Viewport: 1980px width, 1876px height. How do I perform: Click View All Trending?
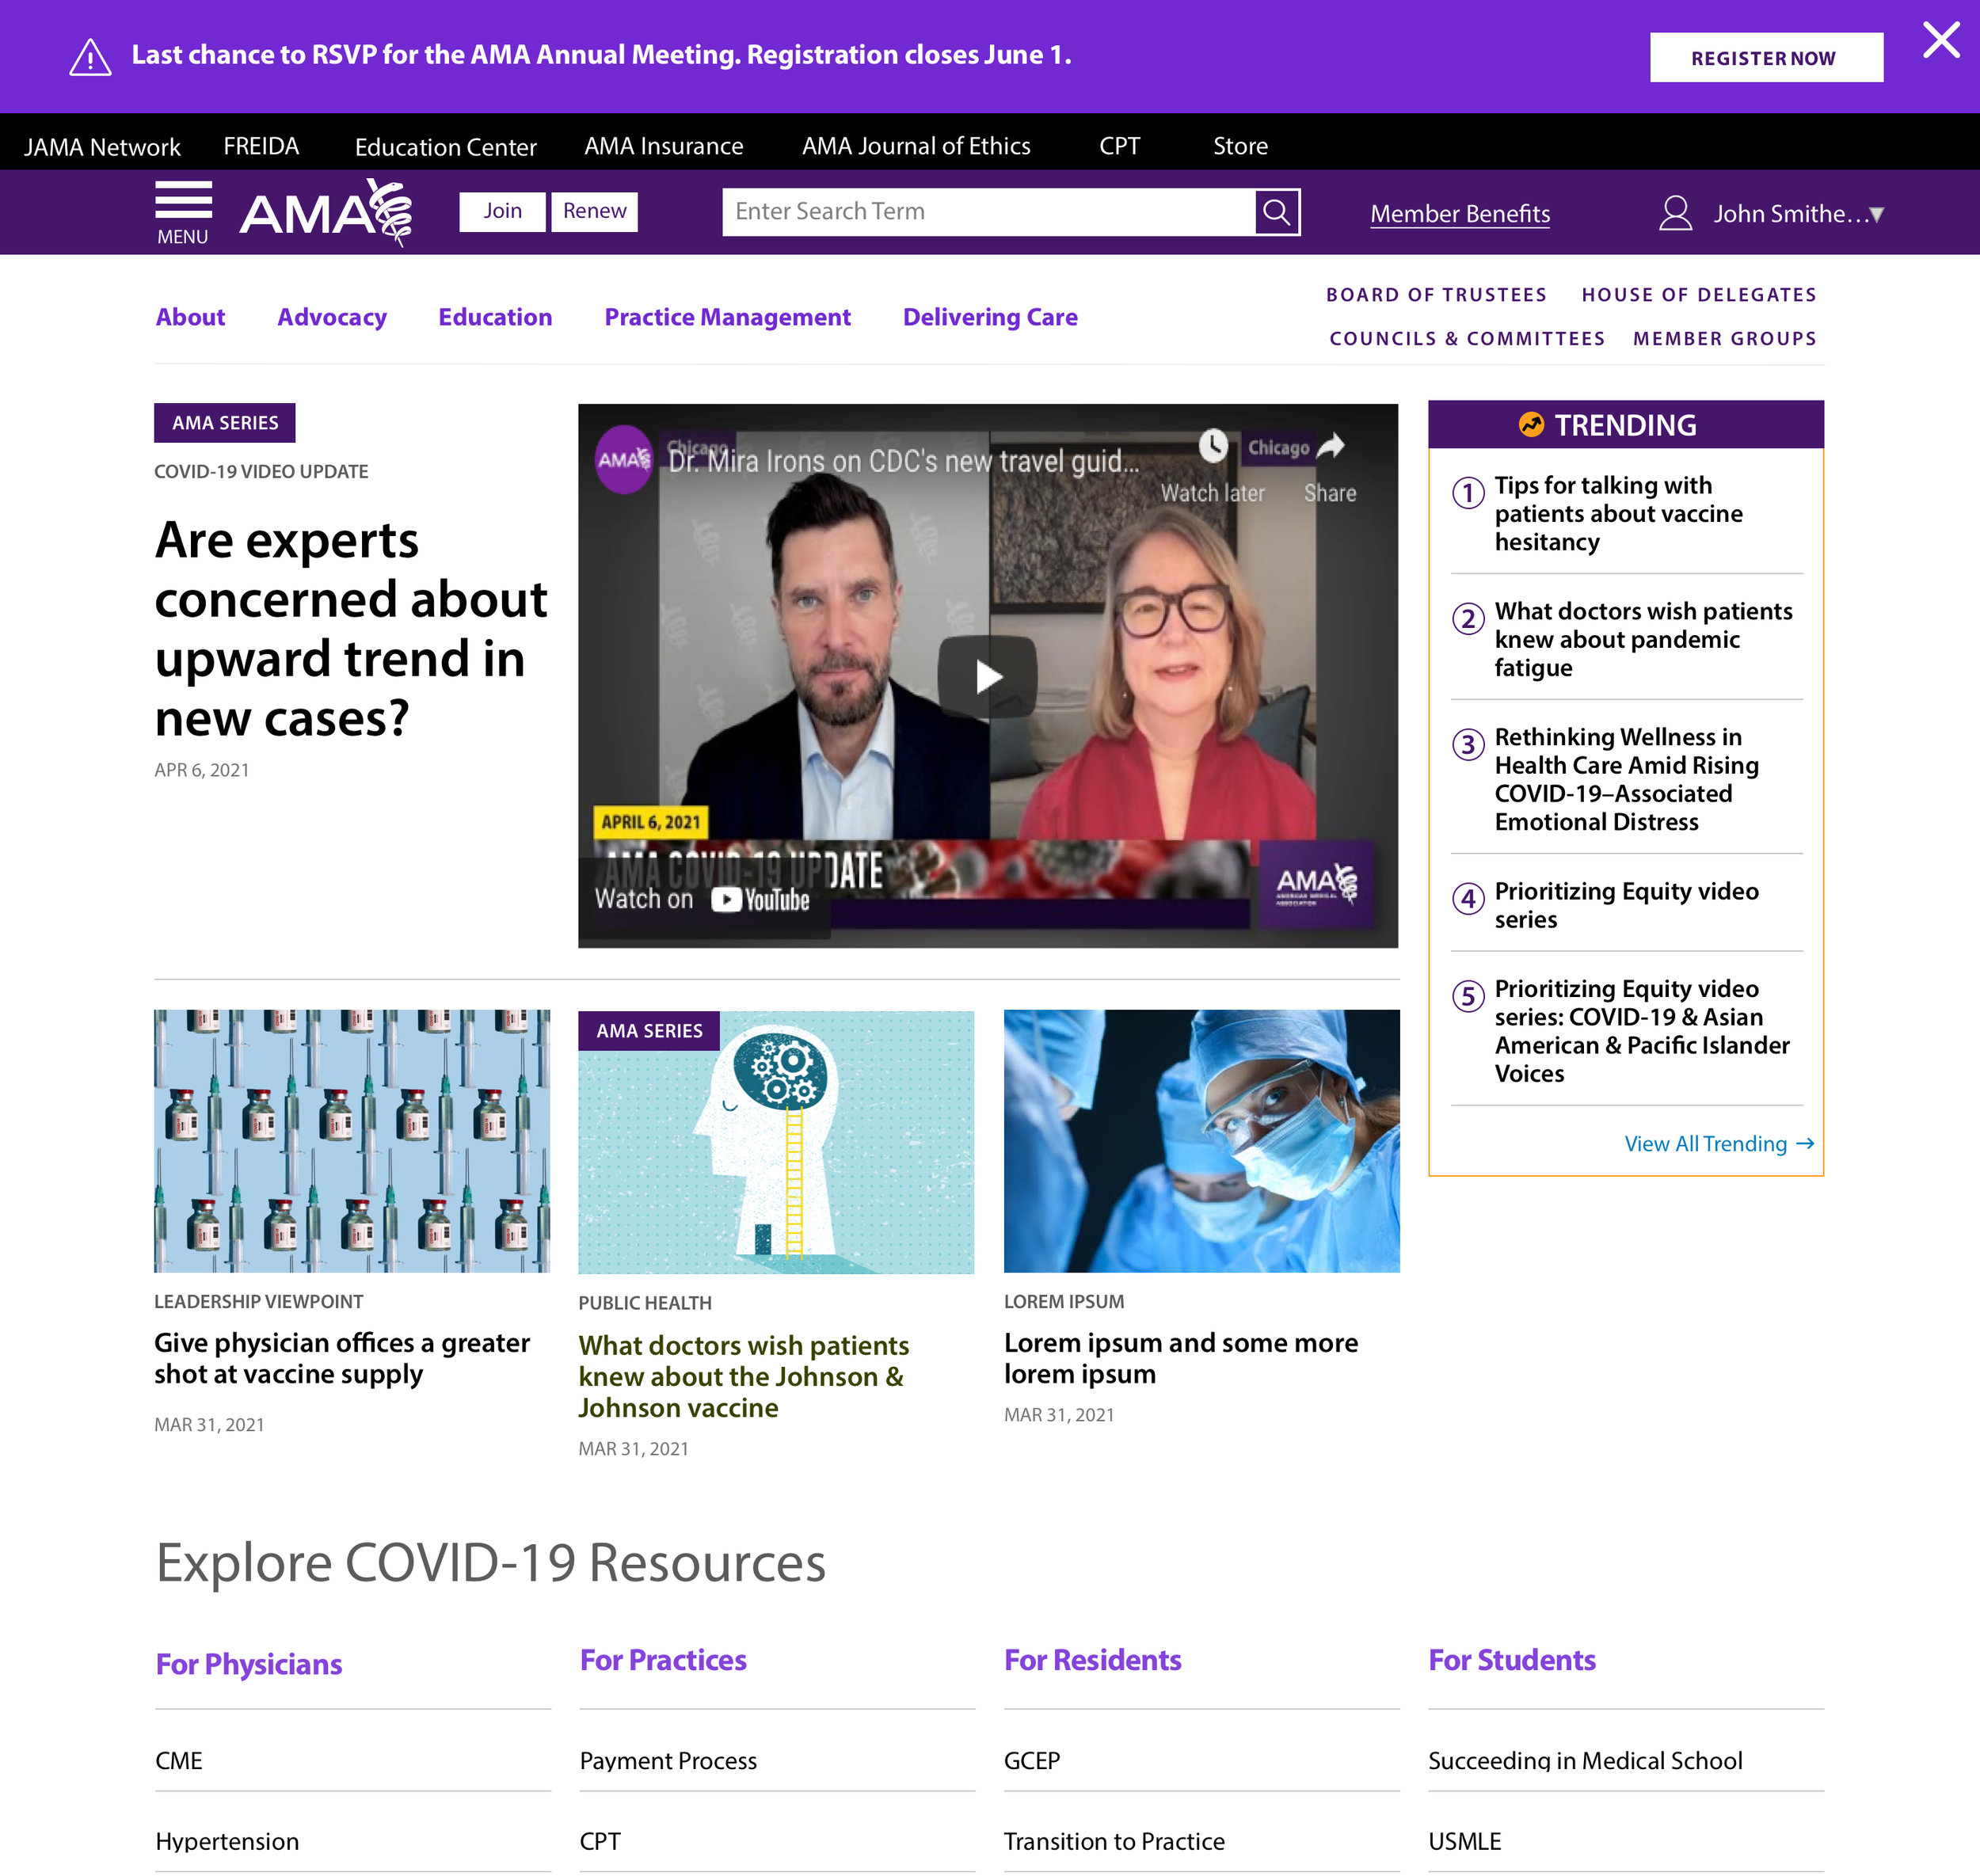point(1707,1144)
